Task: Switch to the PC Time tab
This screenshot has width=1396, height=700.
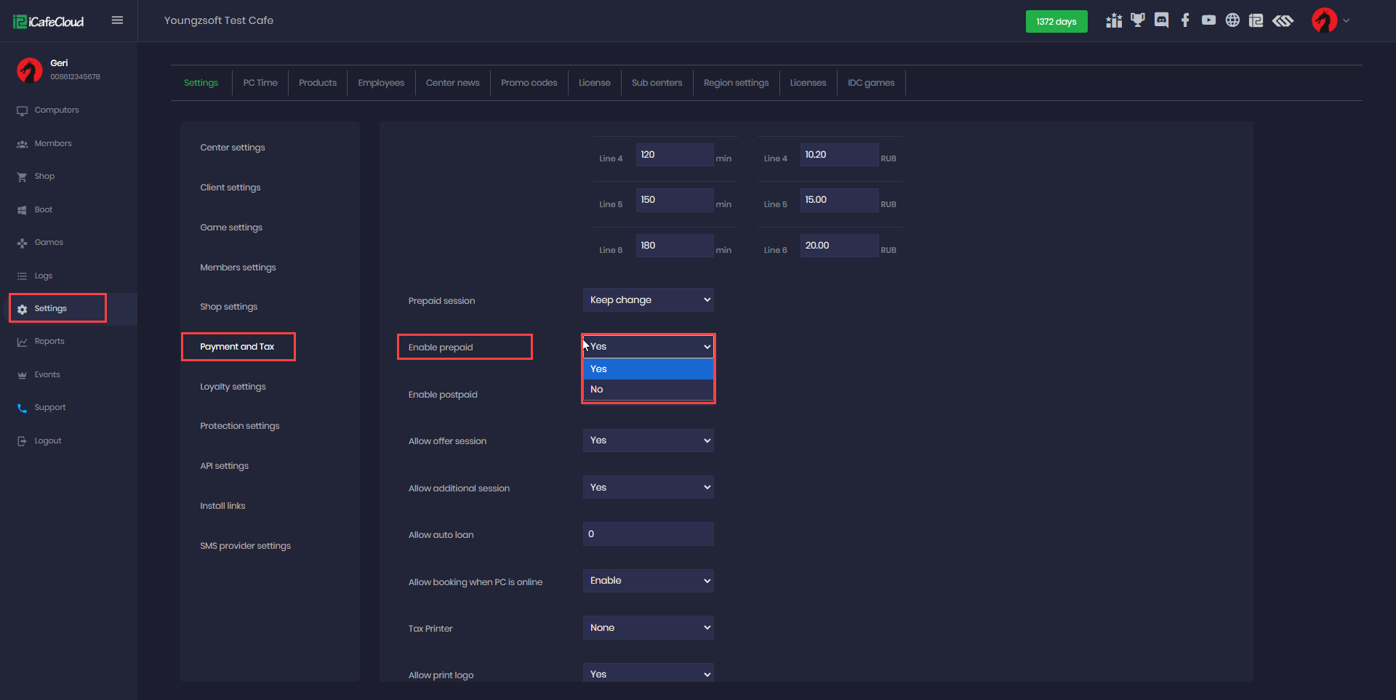Action: point(260,83)
